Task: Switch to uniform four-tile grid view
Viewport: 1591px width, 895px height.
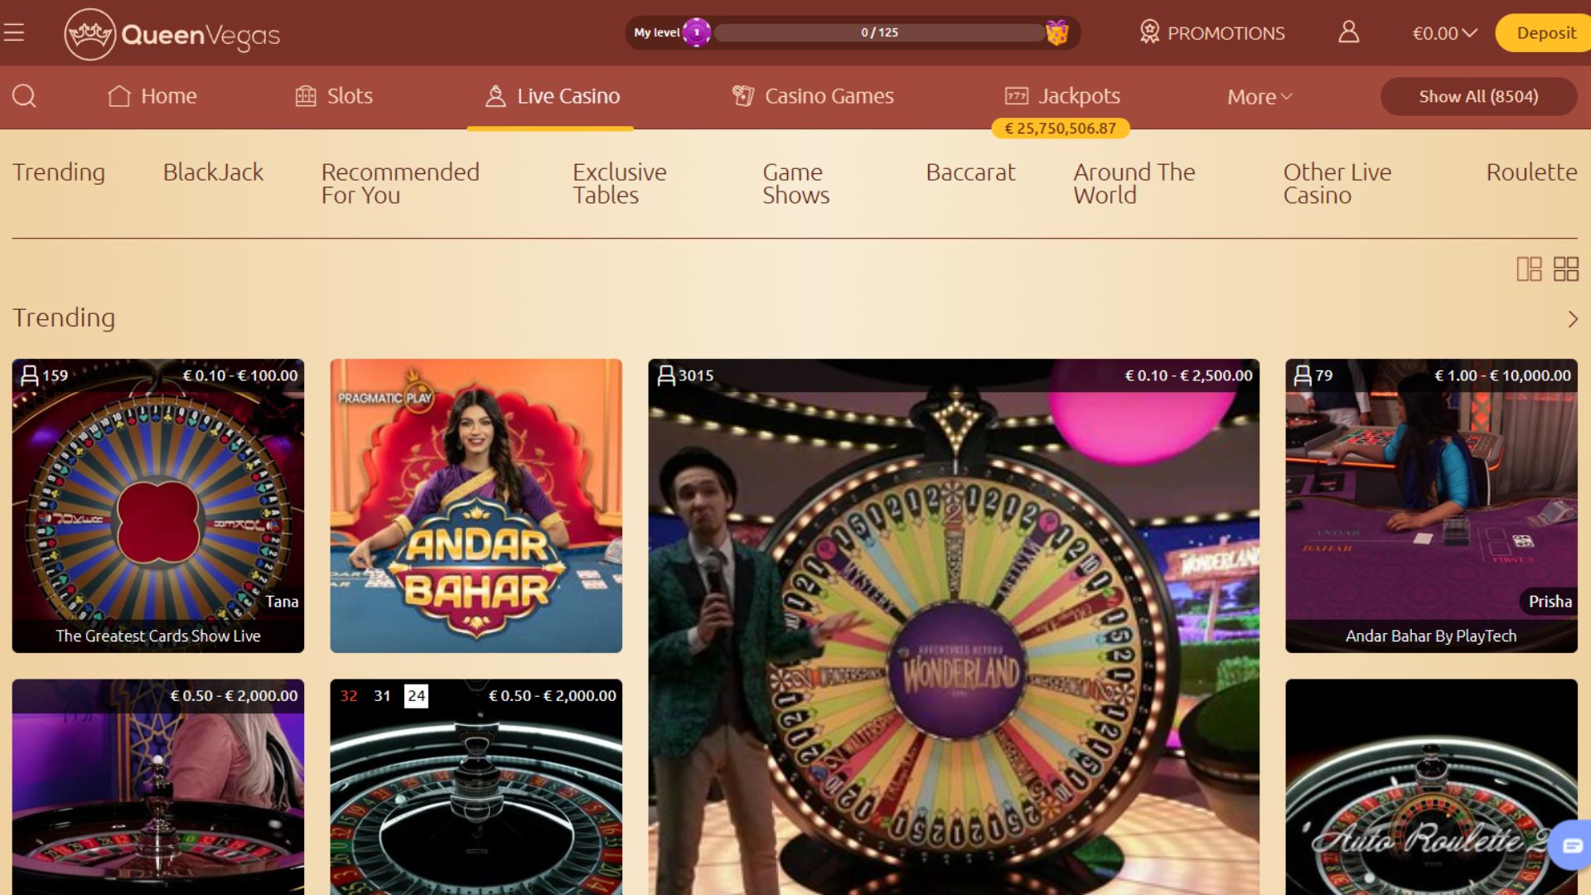Action: [x=1566, y=268]
